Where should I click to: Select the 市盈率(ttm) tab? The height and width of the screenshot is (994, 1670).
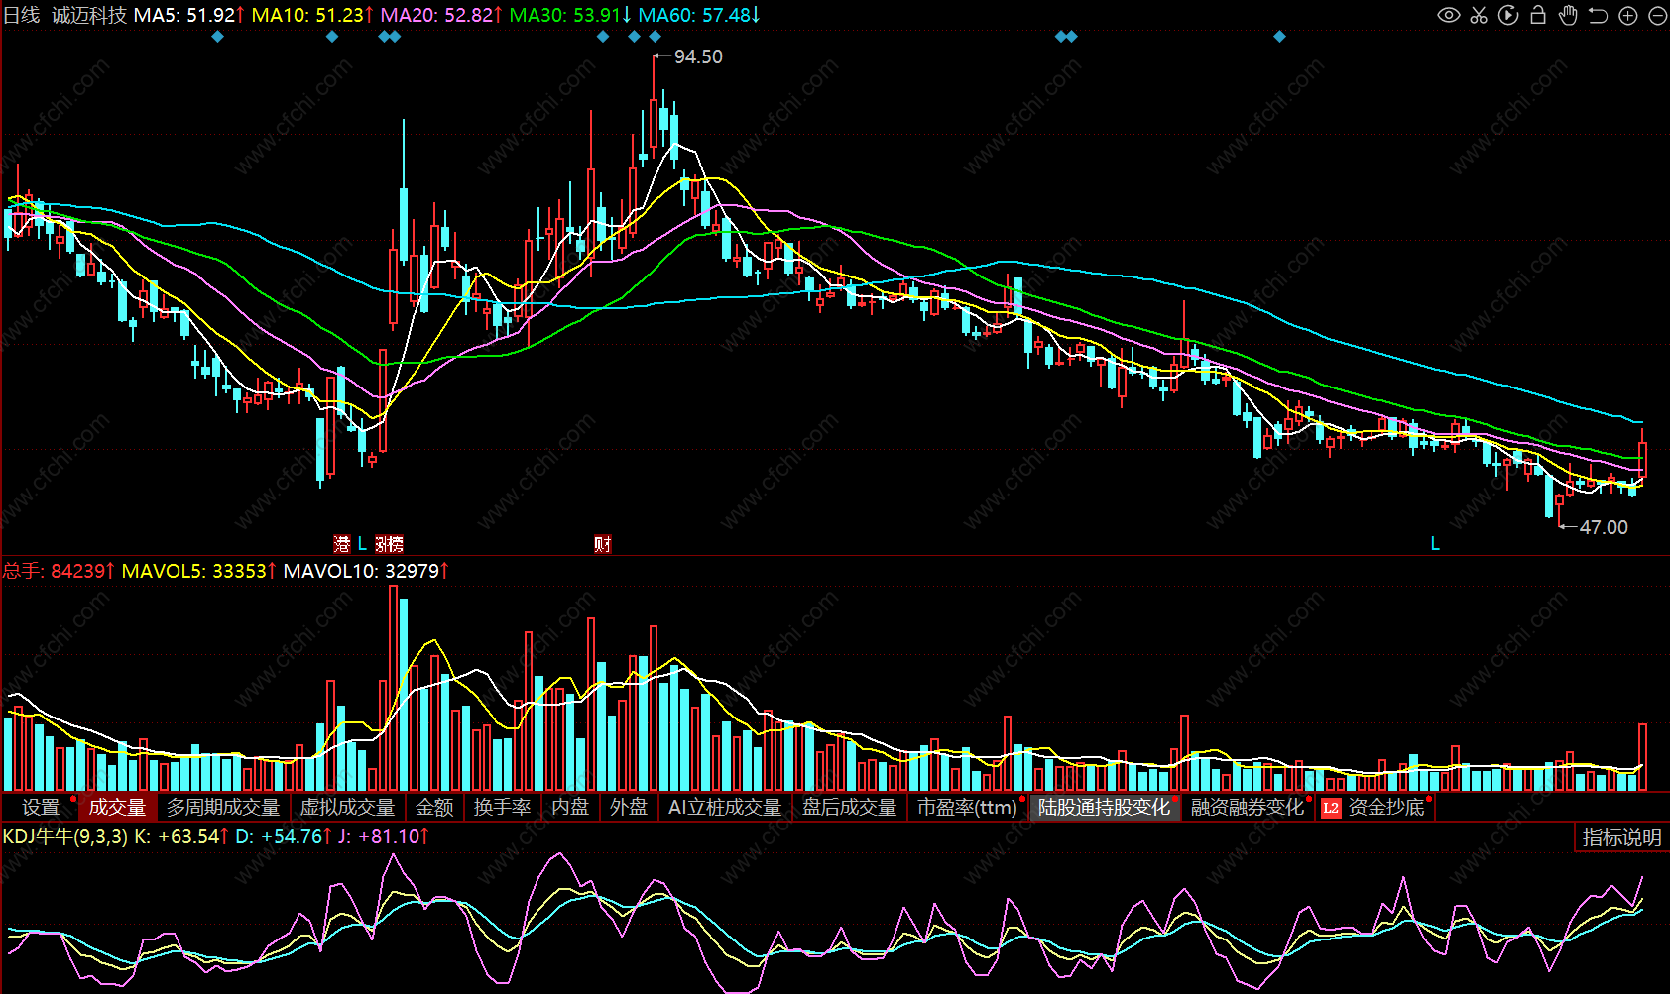(x=967, y=808)
